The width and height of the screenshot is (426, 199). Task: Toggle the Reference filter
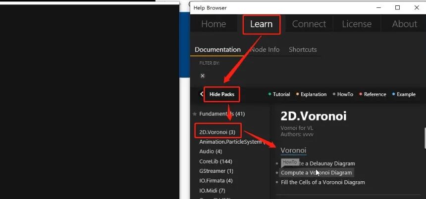(x=373, y=94)
